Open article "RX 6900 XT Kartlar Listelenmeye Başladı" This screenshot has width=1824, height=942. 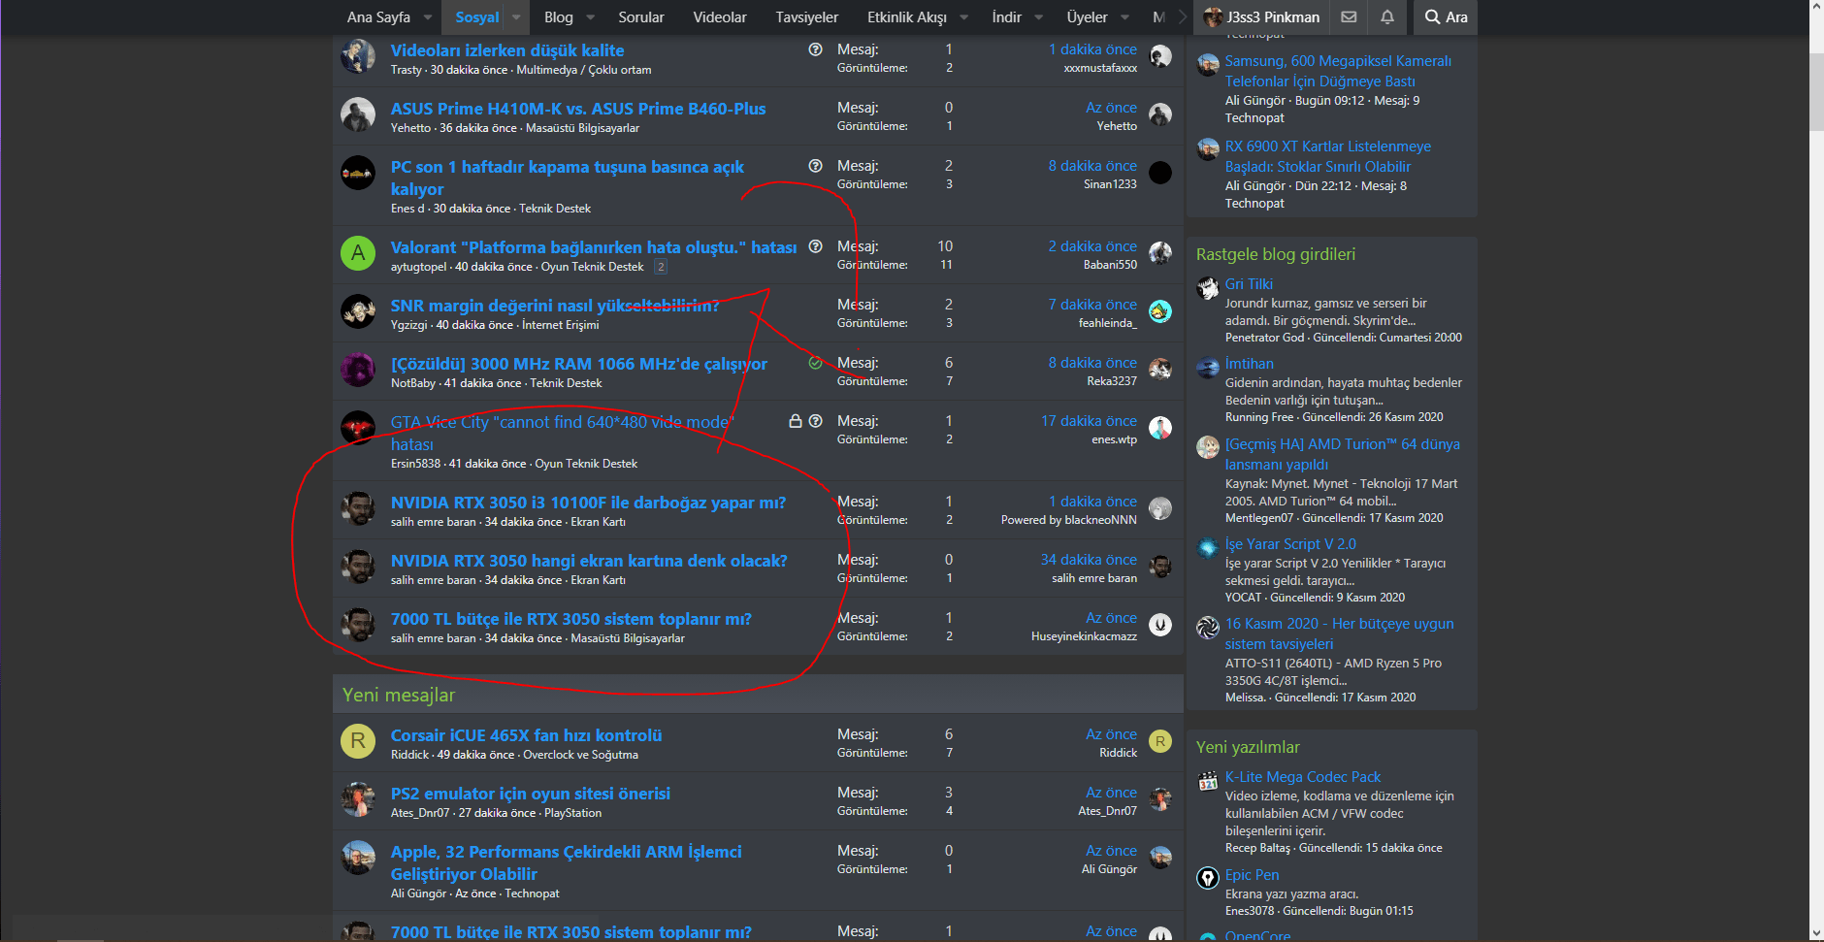1327,156
